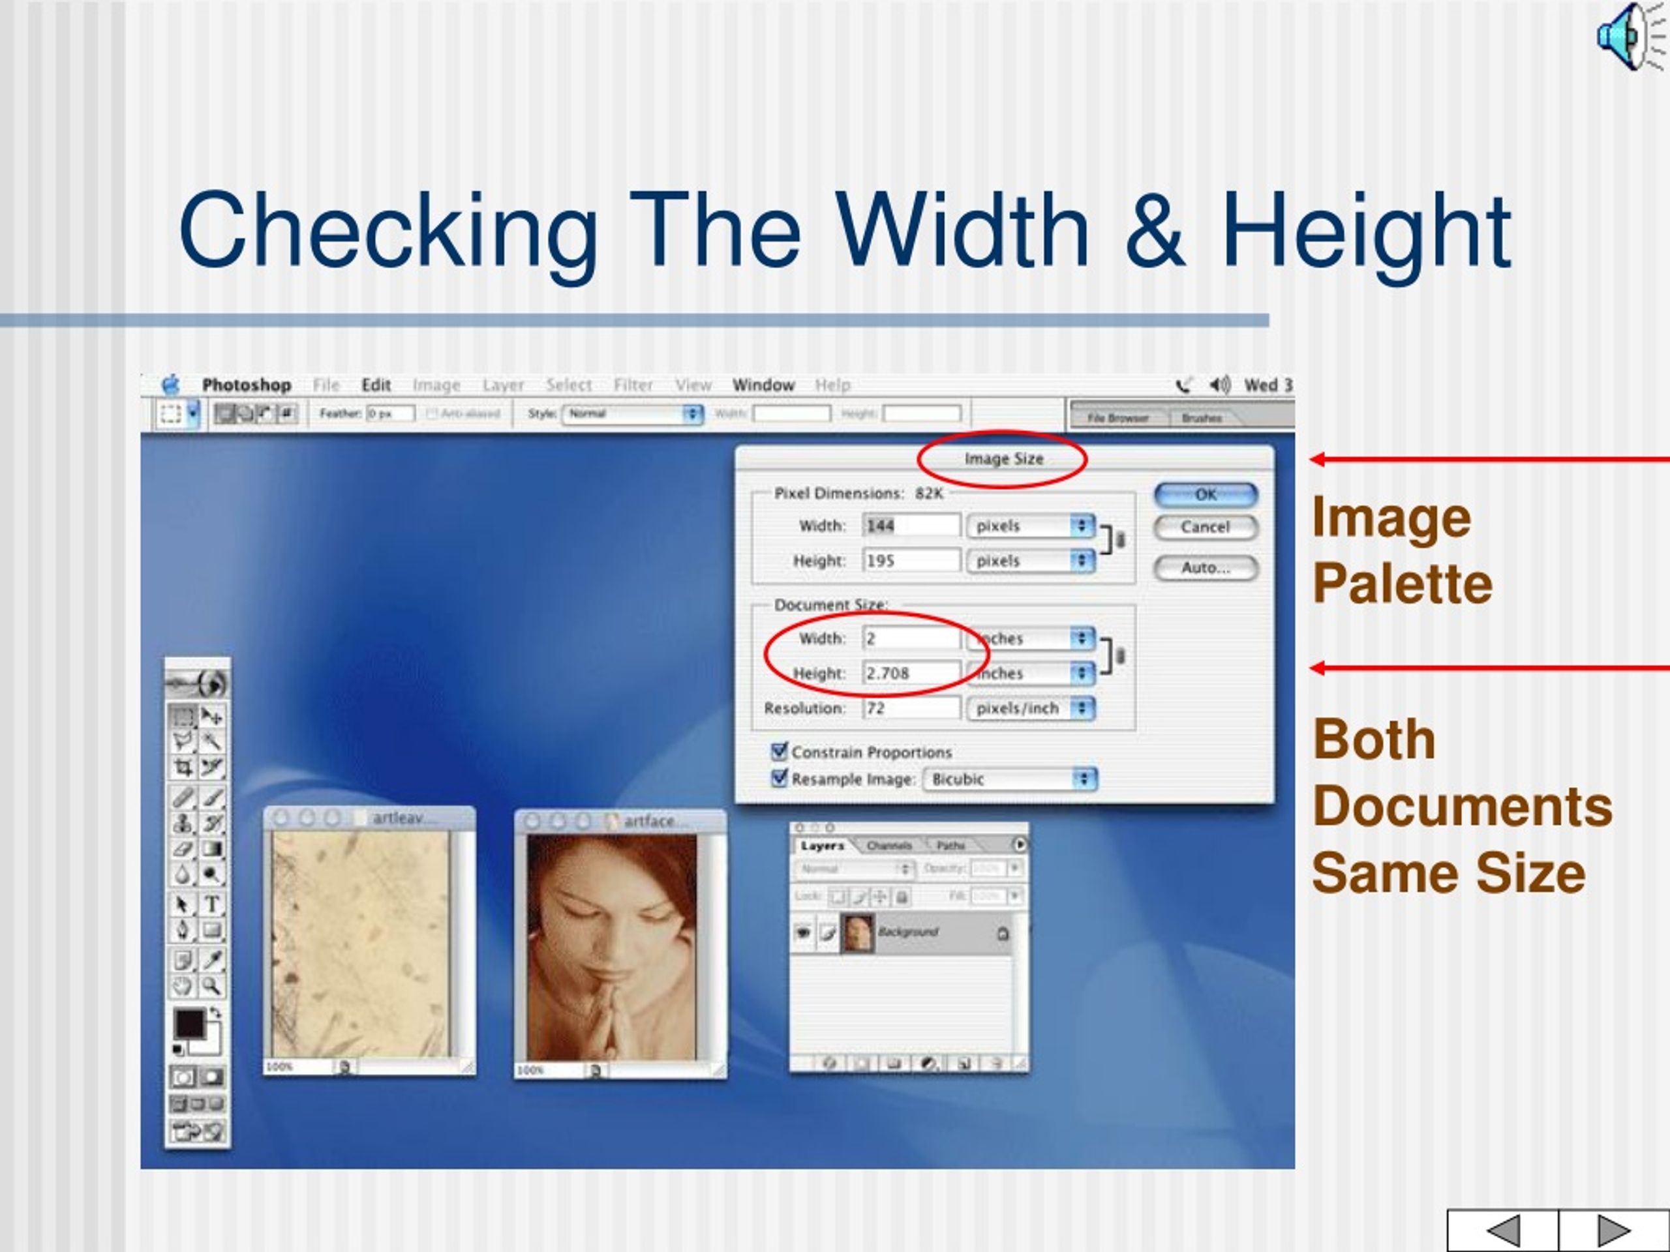
Task: Create a new layer in Layers palette
Action: point(965,1064)
